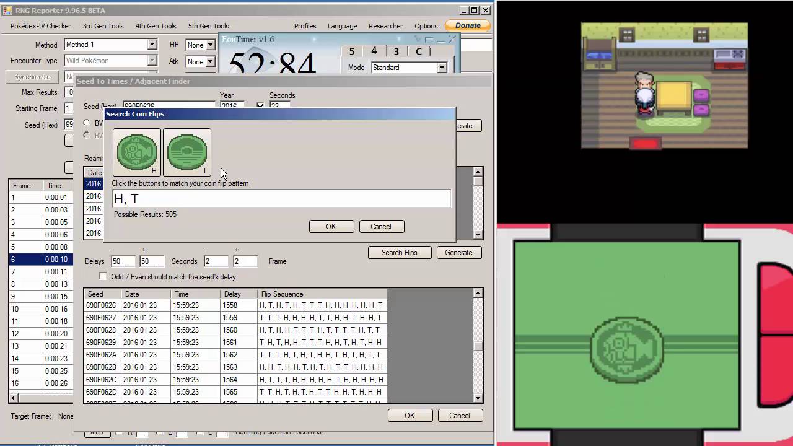Click the frame list horizontal scrollbar
This screenshot has width=793, height=446.
click(x=42, y=397)
